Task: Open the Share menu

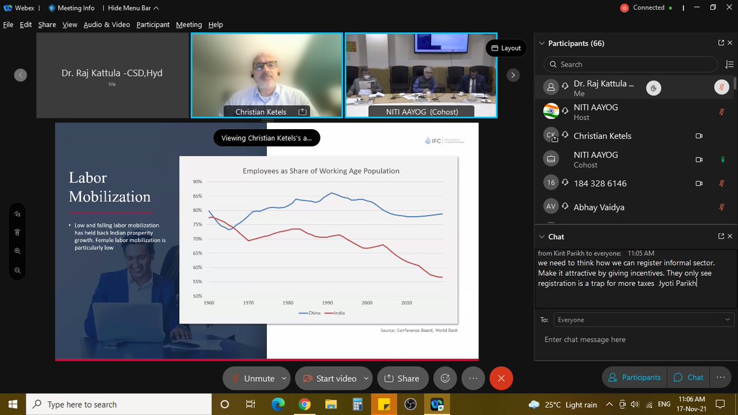Action: pos(47,25)
